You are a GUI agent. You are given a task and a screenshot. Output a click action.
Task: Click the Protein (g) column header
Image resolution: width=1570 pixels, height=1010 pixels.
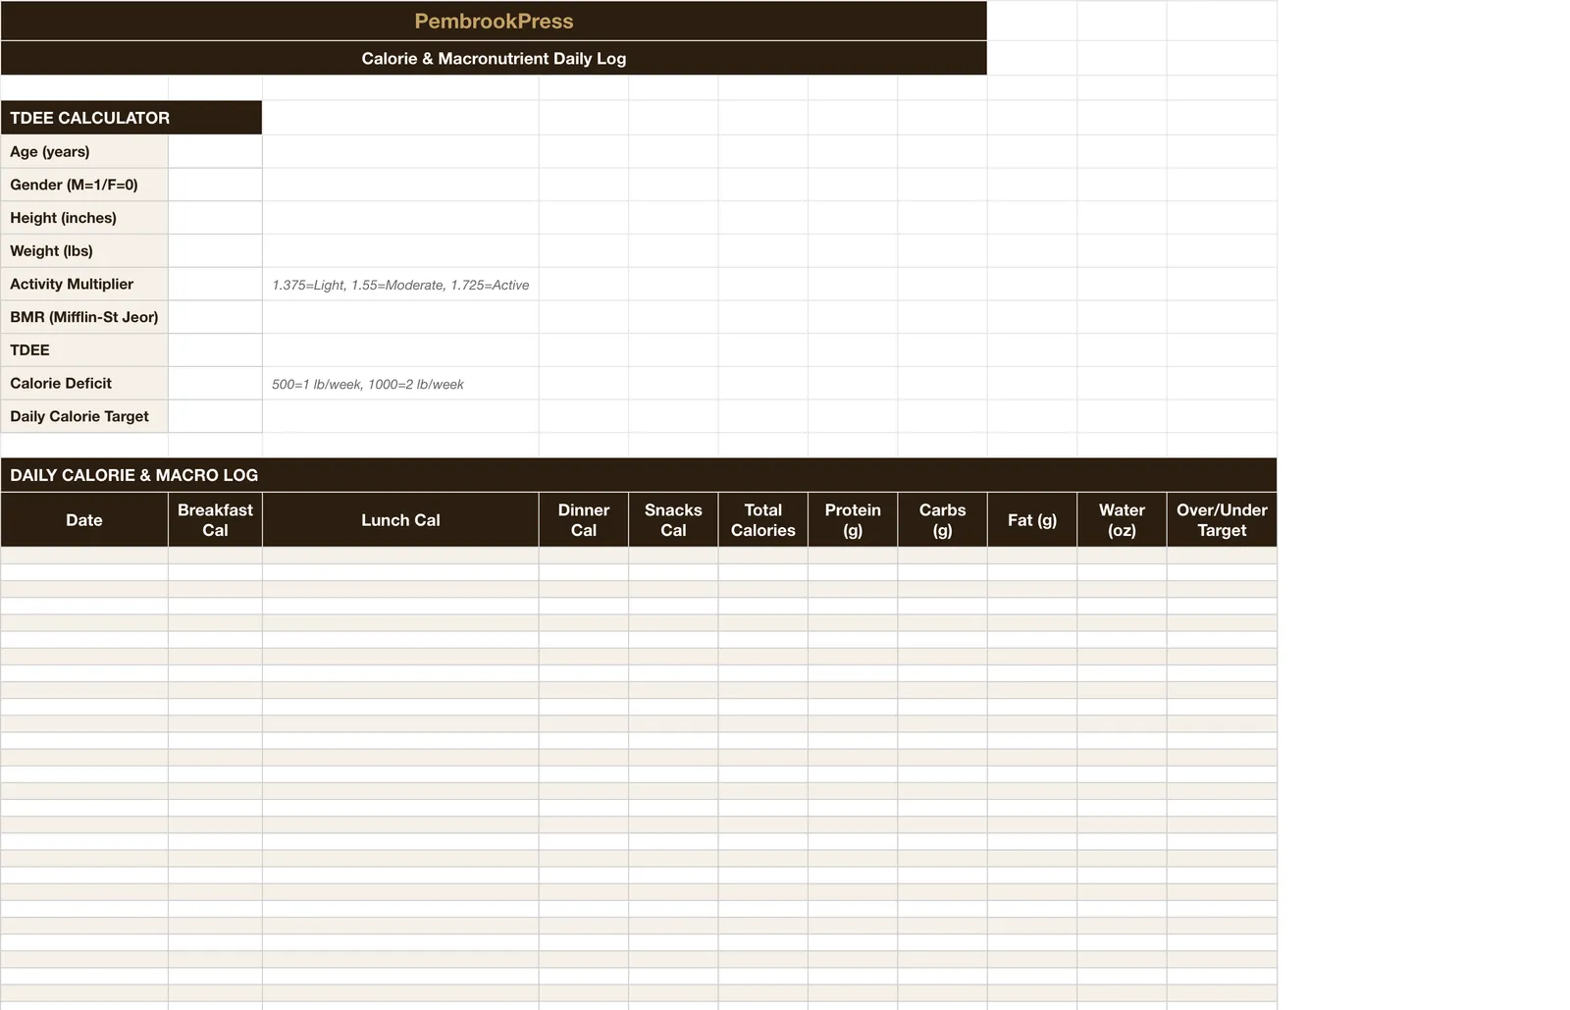(853, 520)
